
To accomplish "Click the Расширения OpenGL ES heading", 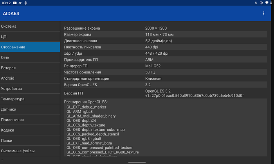I will [x=86, y=102].
